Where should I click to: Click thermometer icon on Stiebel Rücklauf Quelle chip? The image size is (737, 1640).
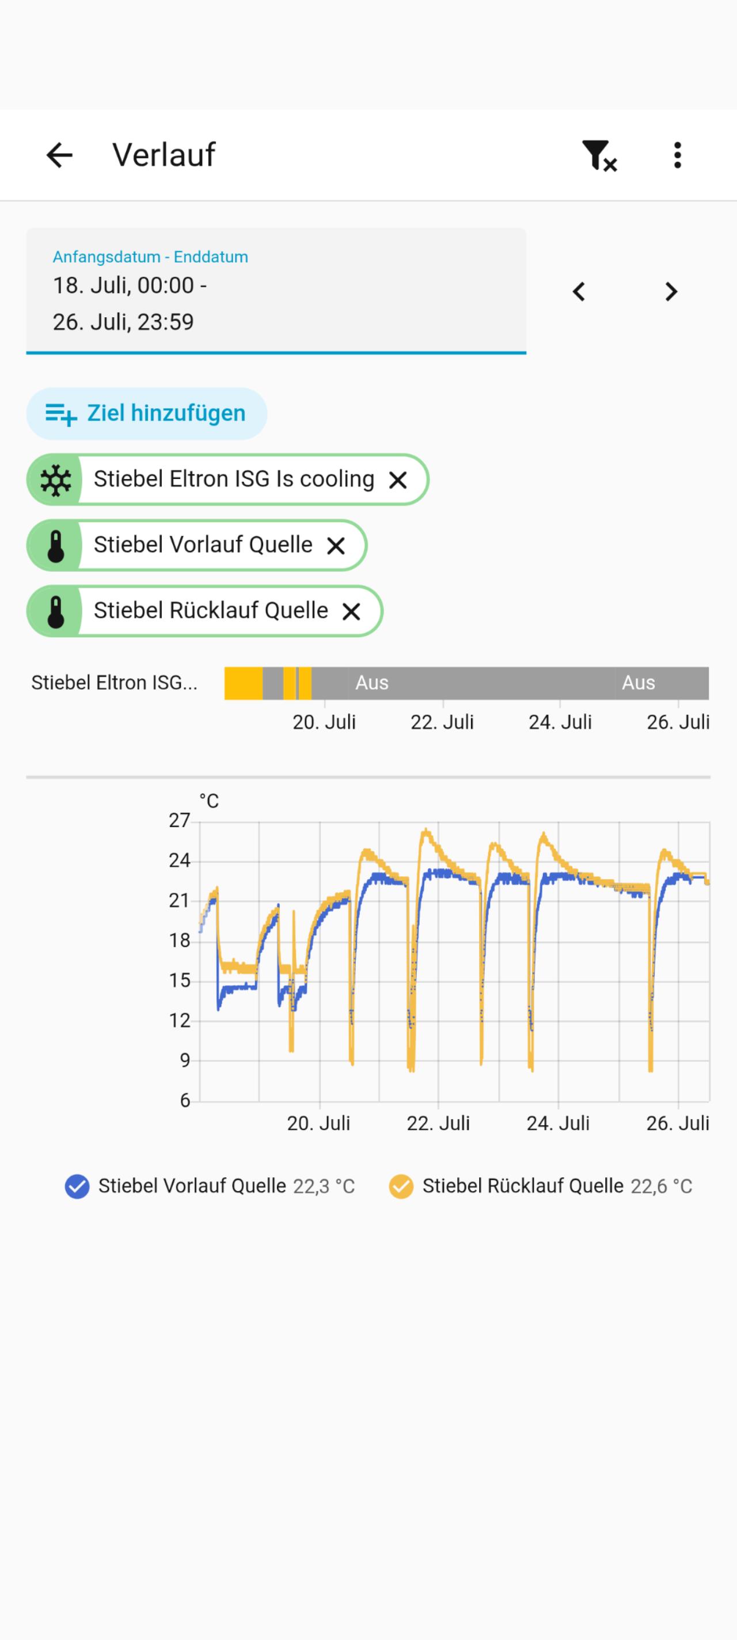point(55,612)
